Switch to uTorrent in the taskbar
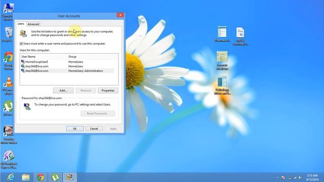This screenshot has width=324, height=182. (x=55, y=177)
